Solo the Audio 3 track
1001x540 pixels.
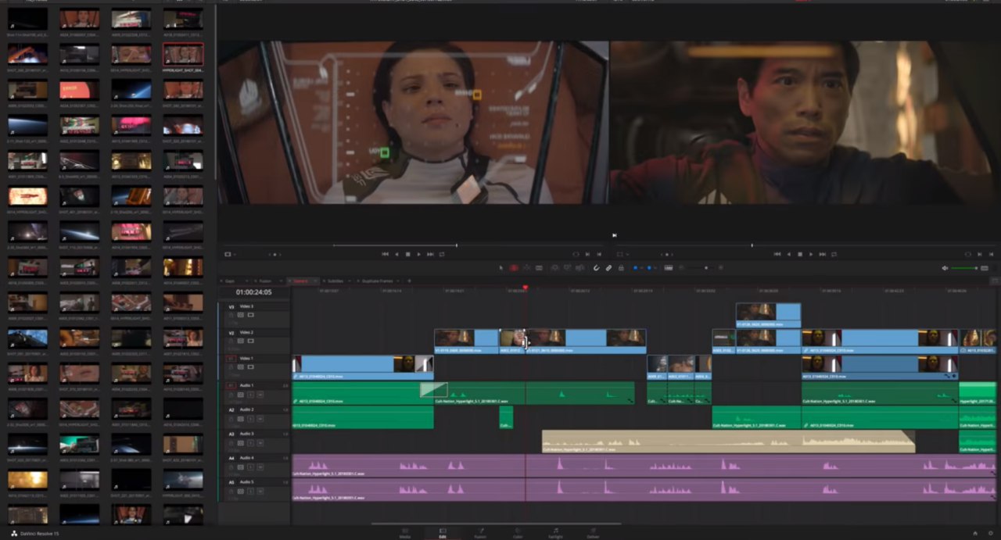249,445
